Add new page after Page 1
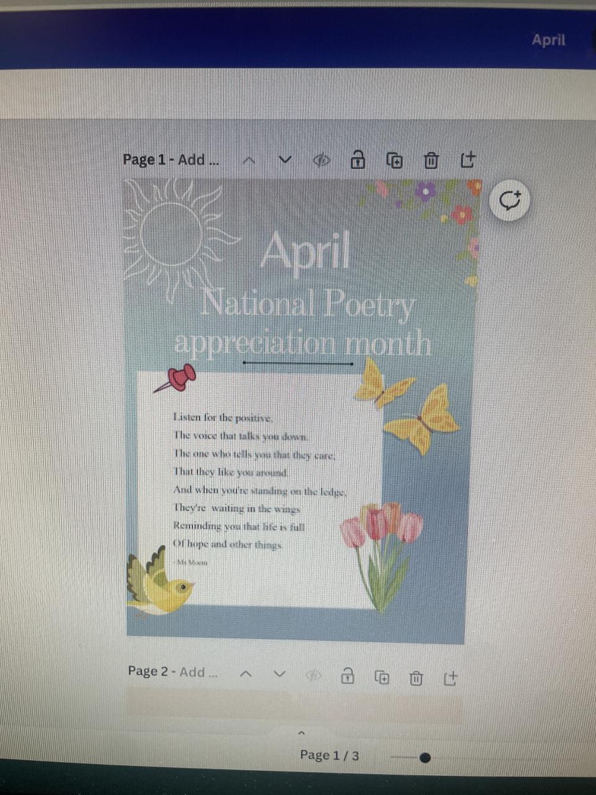Viewport: 596px width, 795px height. coord(467,160)
